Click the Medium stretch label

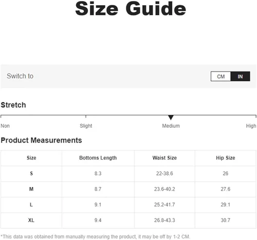[x=171, y=126]
